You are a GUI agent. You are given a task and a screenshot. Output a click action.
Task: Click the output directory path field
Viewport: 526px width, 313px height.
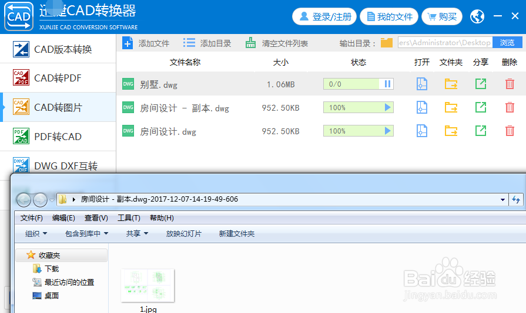click(445, 42)
